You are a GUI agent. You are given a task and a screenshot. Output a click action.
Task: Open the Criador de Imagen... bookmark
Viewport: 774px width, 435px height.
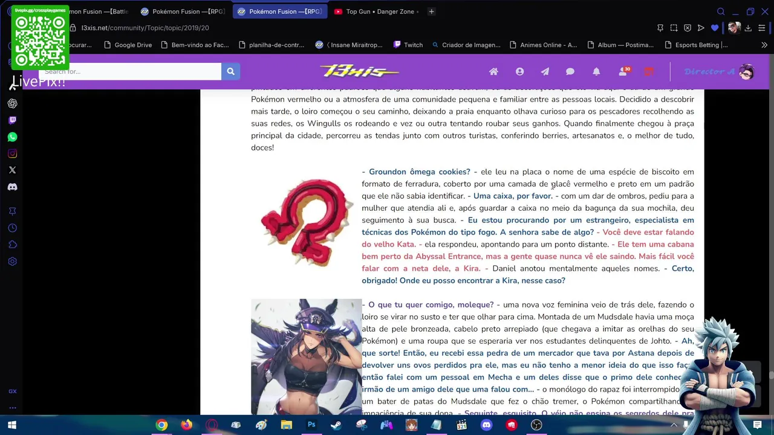466,45
